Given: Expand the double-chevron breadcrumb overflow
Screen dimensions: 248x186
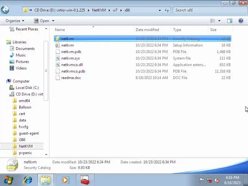Looking at the screenshot, I should point(31,10).
